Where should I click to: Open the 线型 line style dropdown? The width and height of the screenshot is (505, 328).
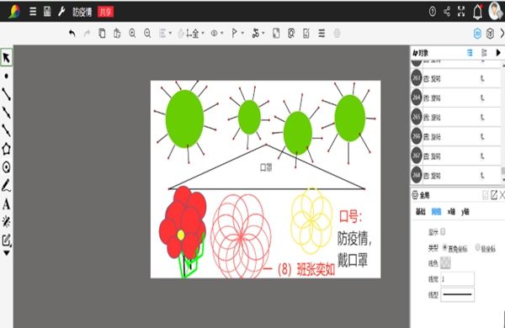tap(457, 294)
